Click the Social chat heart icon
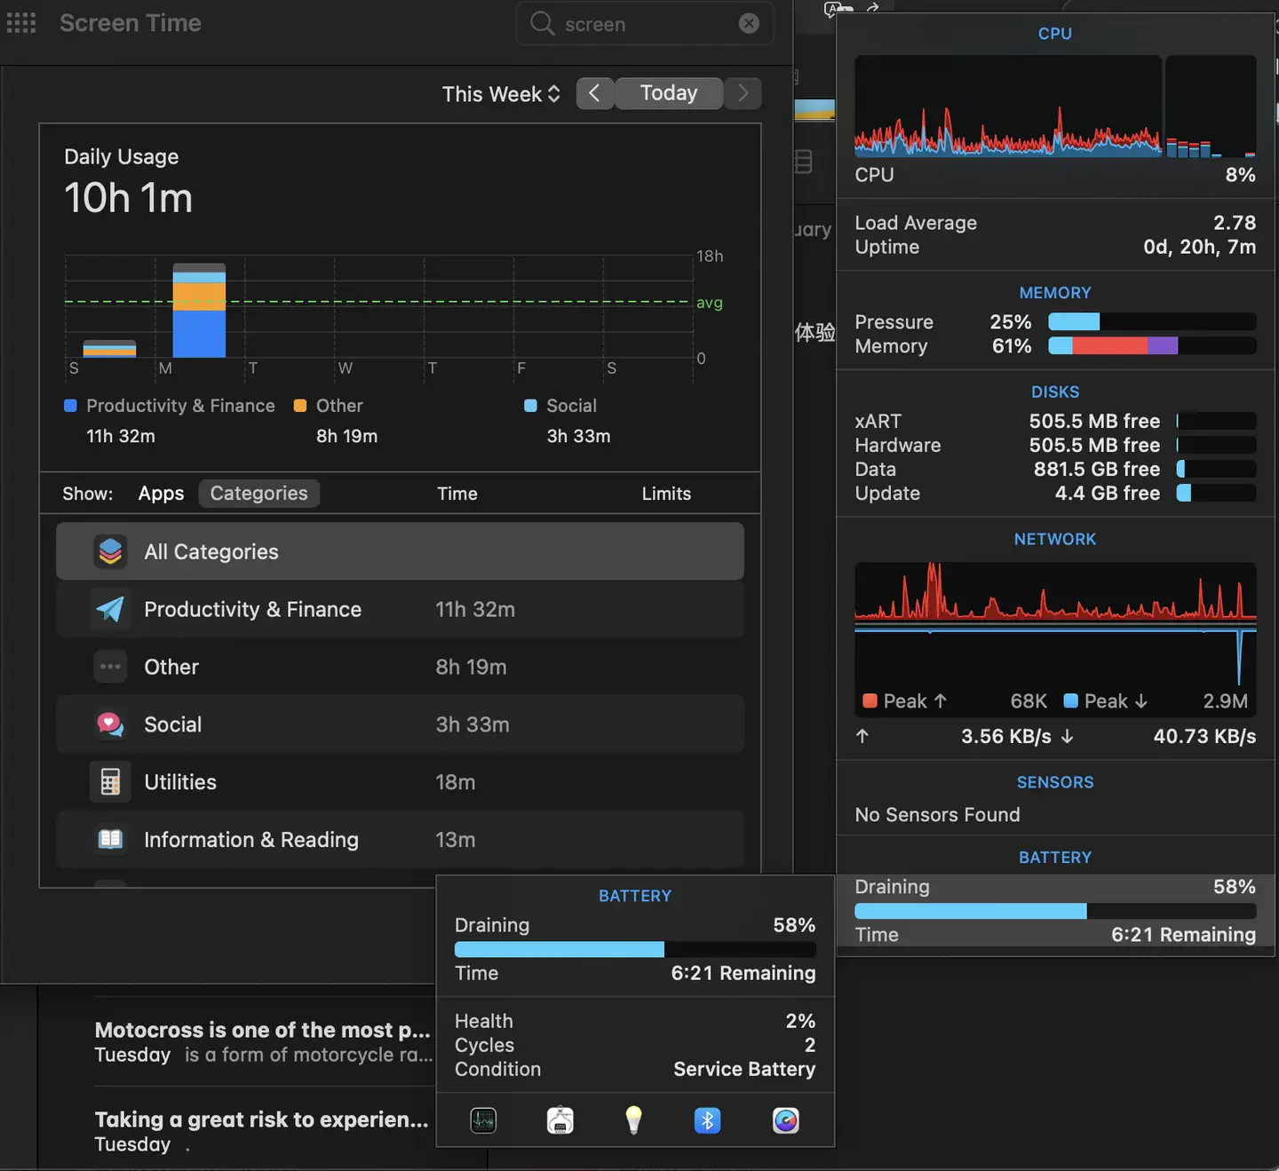Screen dimensions: 1279x1171 110,724
